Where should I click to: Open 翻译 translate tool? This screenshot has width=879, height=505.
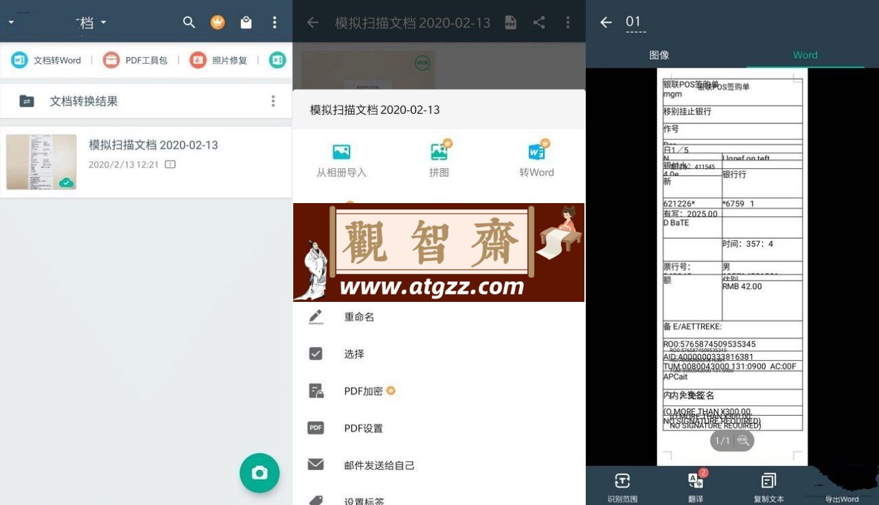[696, 488]
